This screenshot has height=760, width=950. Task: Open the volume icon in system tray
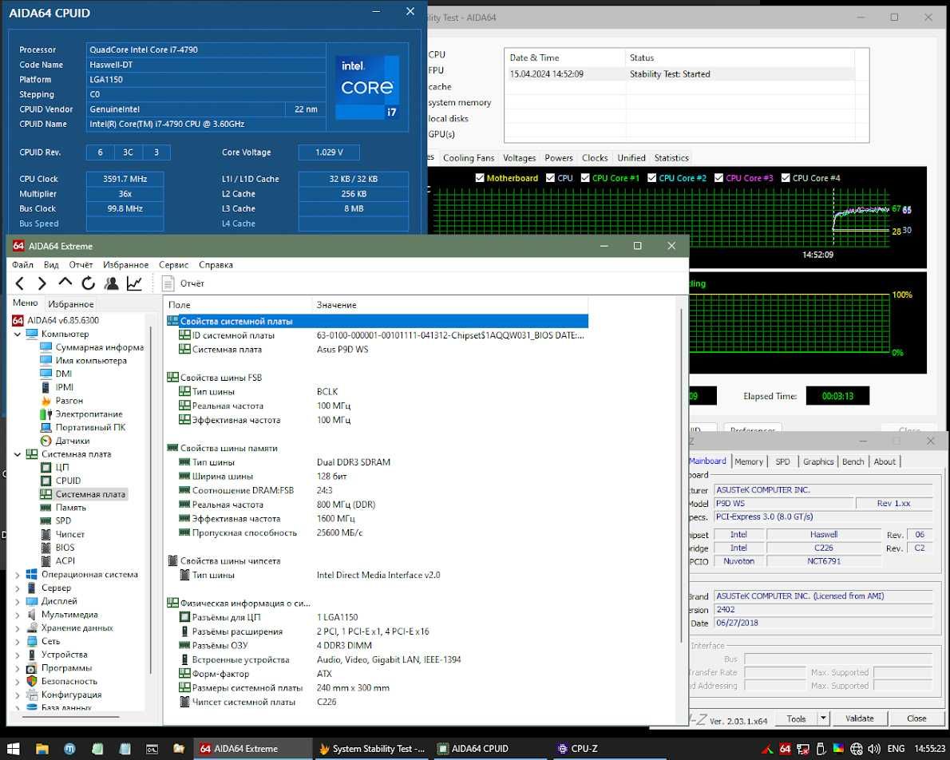pos(873,749)
